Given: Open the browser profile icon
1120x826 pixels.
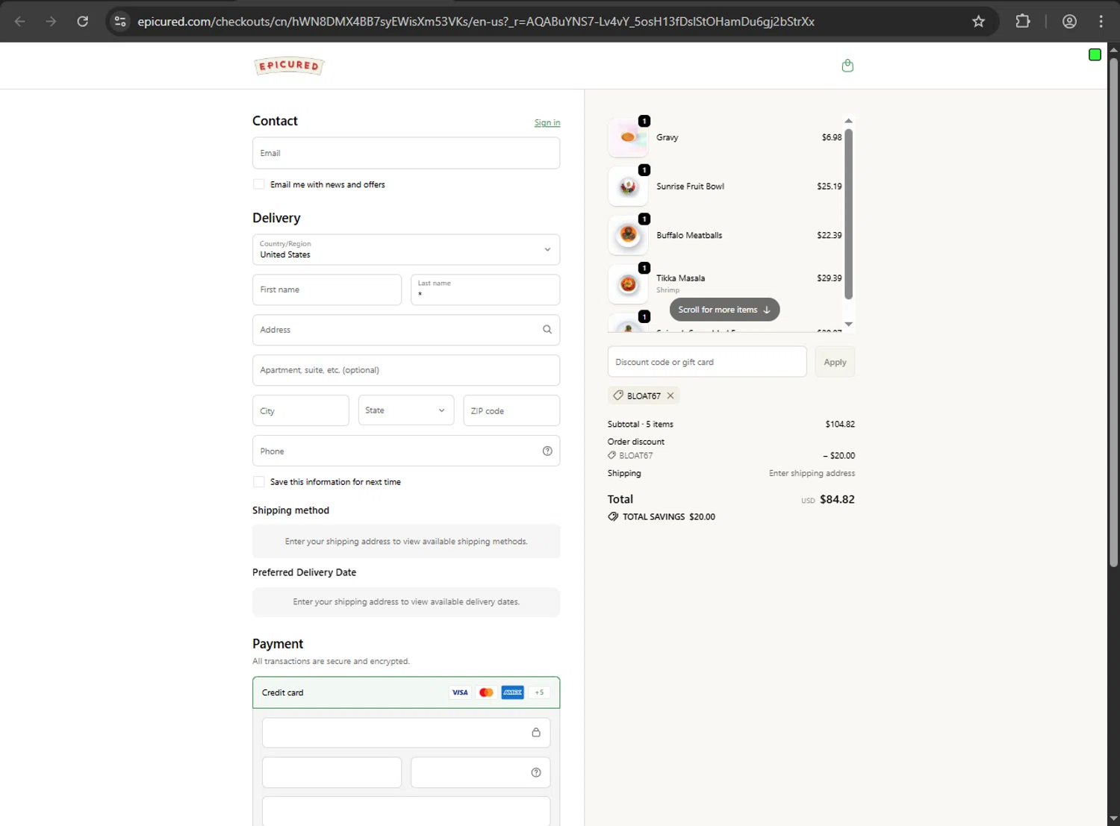Looking at the screenshot, I should [x=1069, y=21].
